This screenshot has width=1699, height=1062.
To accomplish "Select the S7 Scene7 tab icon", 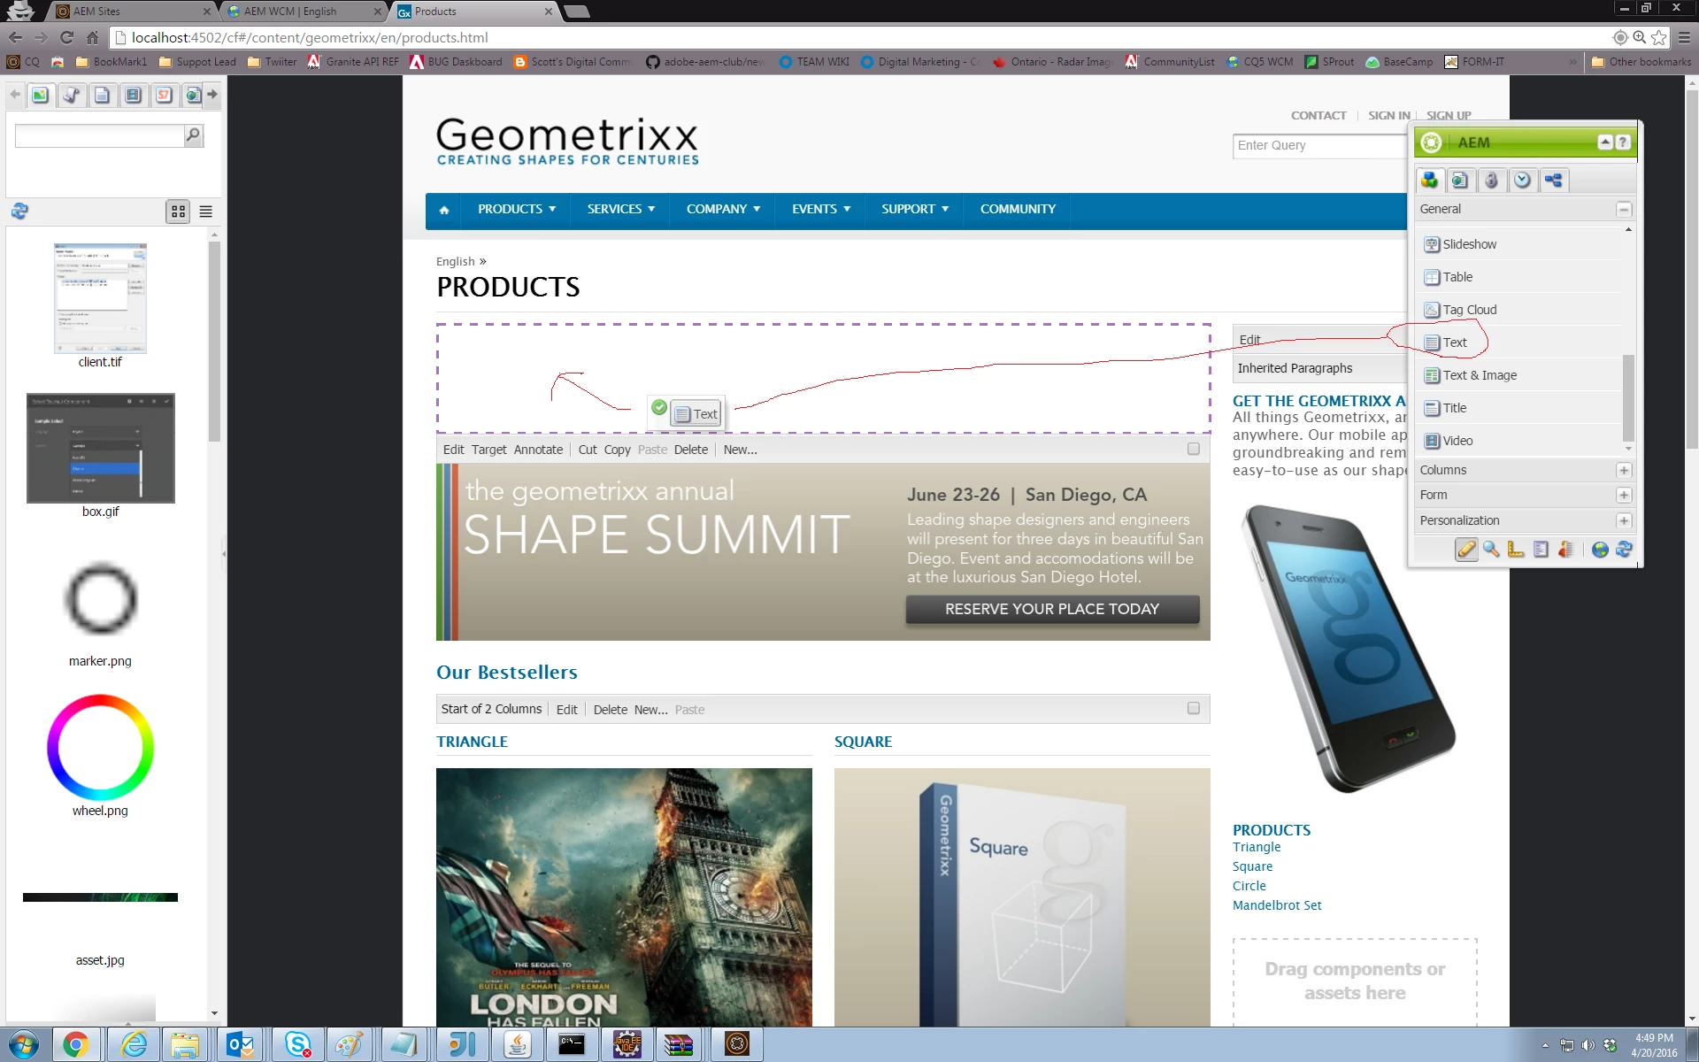I will tap(164, 95).
